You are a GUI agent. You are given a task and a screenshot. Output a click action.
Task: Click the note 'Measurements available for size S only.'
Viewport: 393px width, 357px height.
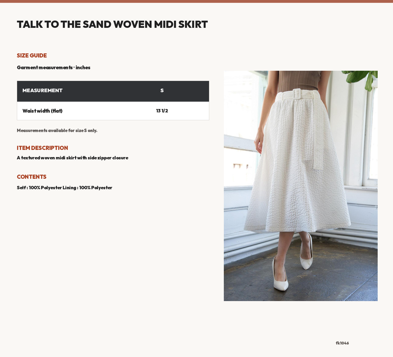(x=57, y=131)
